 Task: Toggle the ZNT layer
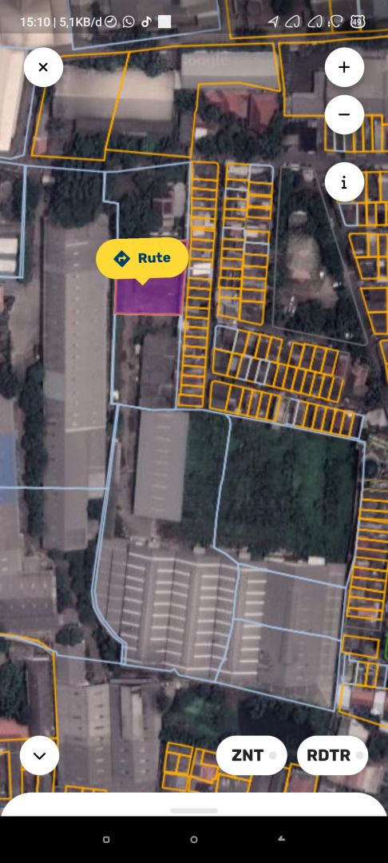pos(251,755)
